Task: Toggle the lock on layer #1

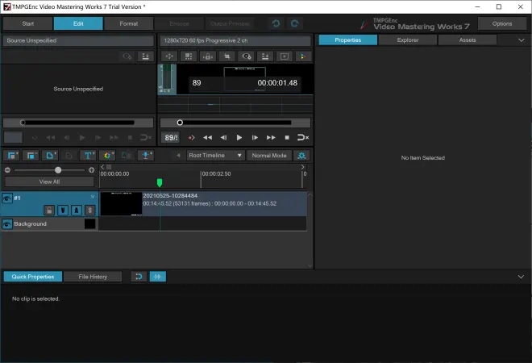Action: (x=49, y=211)
